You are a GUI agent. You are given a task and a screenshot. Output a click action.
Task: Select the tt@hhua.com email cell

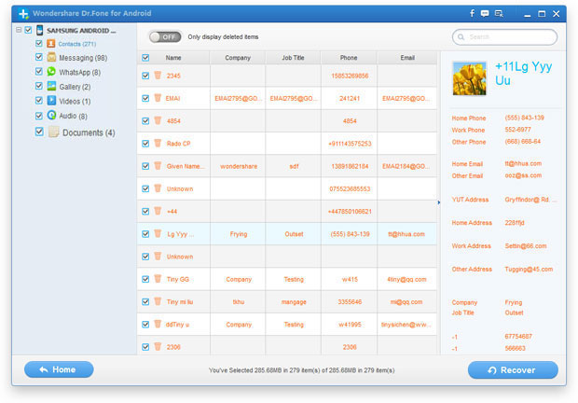pos(406,234)
